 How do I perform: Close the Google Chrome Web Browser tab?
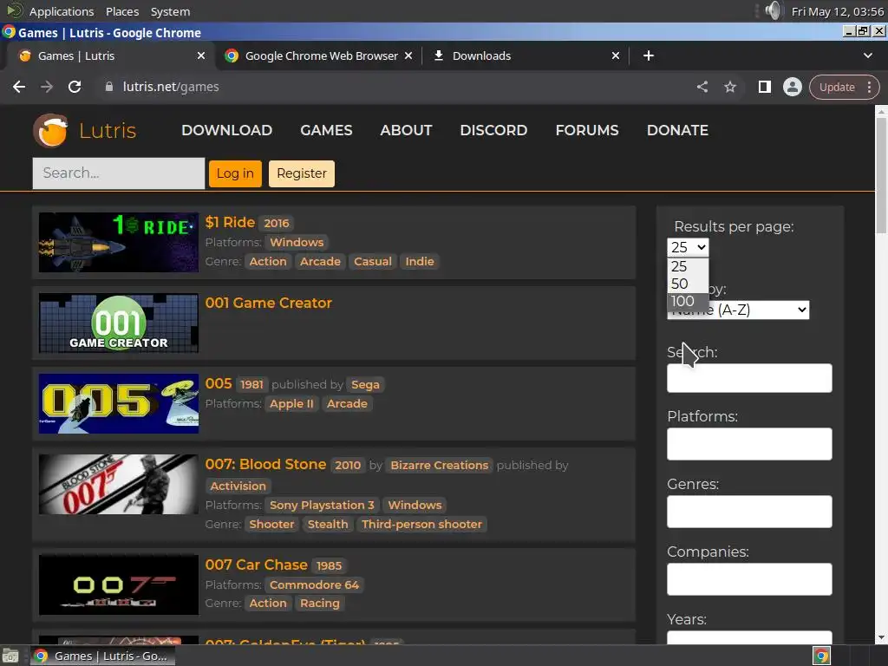(408, 55)
